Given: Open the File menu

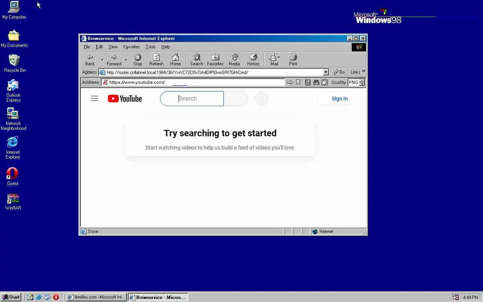Looking at the screenshot, I should pyautogui.click(x=87, y=47).
